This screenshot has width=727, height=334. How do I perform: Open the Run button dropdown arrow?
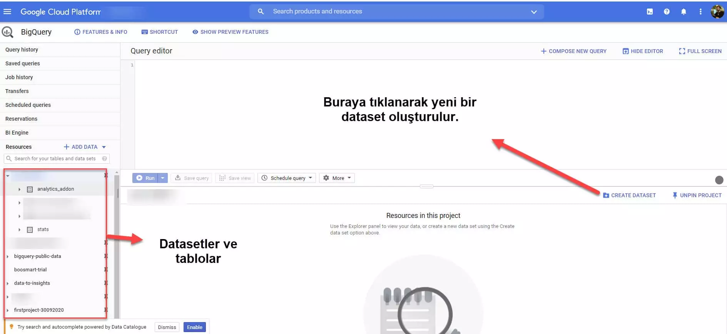click(163, 178)
